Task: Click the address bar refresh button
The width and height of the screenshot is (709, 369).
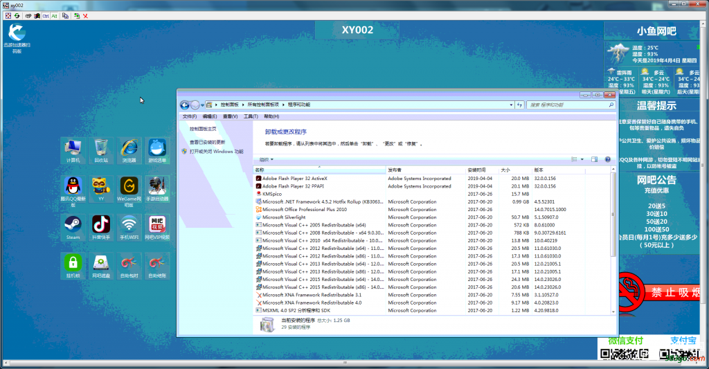Action: coord(519,105)
